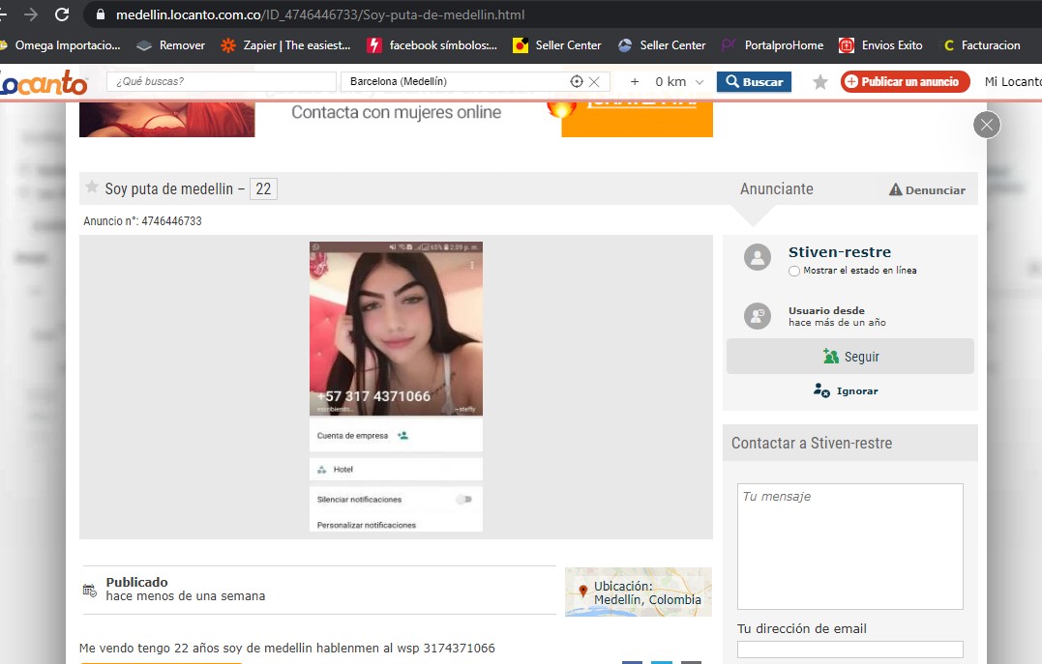Click the advertiser's profile avatar icon

pyautogui.click(x=757, y=257)
